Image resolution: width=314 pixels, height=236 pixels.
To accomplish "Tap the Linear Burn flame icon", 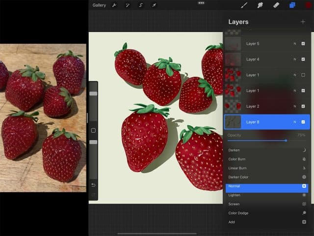I will (x=304, y=168).
